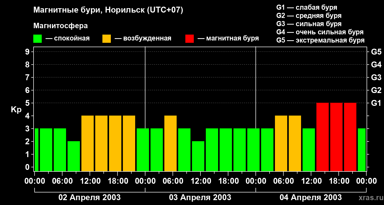This screenshot has height=205, width=384.
Task: Click the '— спокойная' legend label
Action: (x=68, y=38)
